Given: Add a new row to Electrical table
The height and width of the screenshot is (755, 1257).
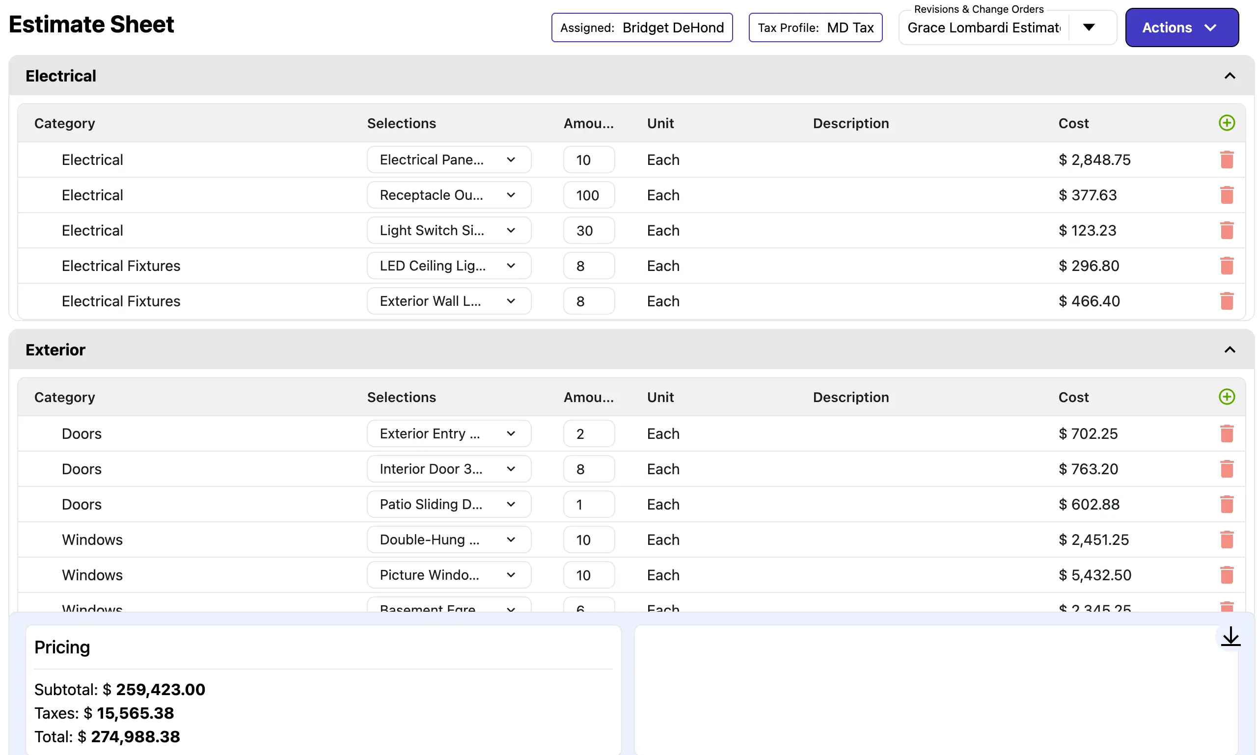Looking at the screenshot, I should click(1226, 123).
